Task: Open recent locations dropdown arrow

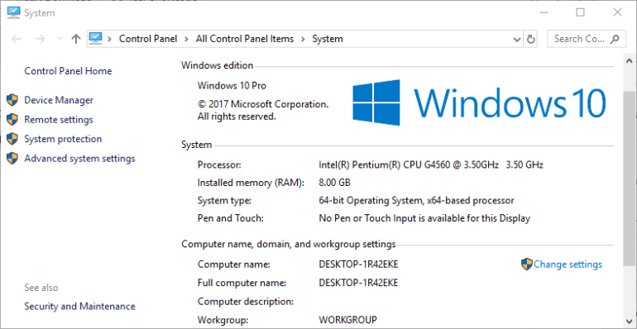Action: [x=59, y=40]
